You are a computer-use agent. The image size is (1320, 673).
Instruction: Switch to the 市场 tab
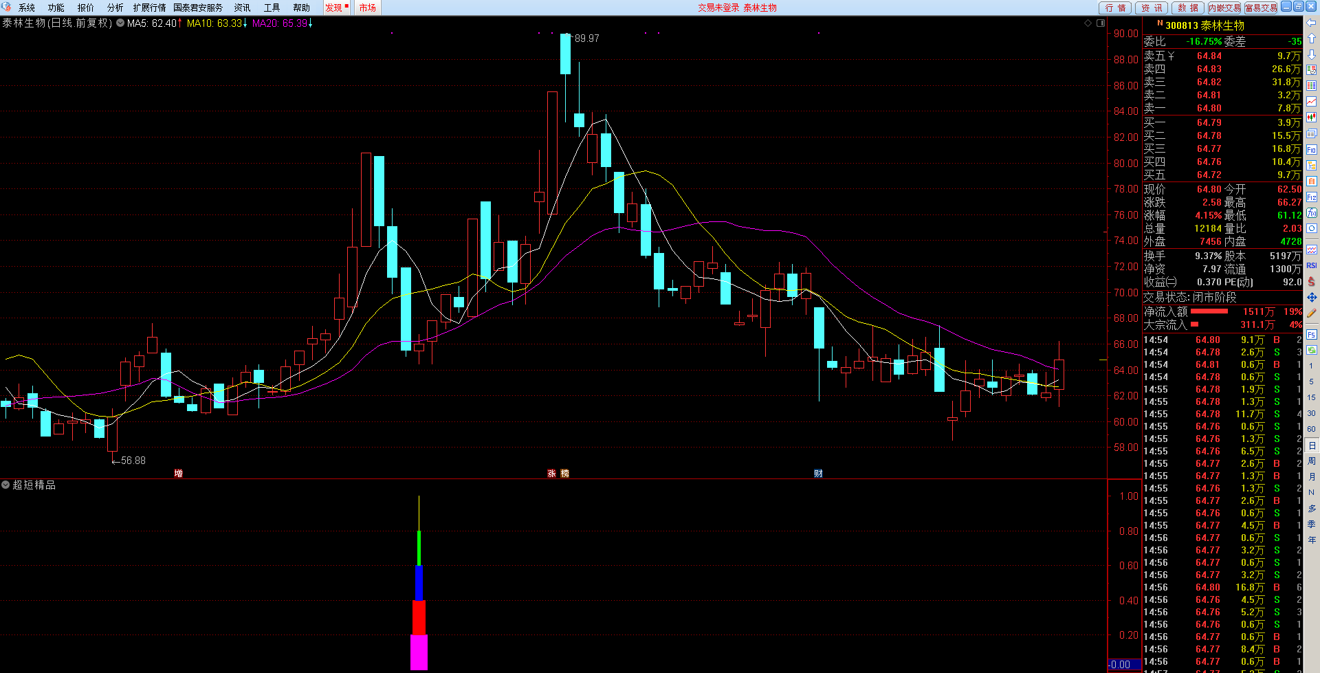pyautogui.click(x=367, y=8)
